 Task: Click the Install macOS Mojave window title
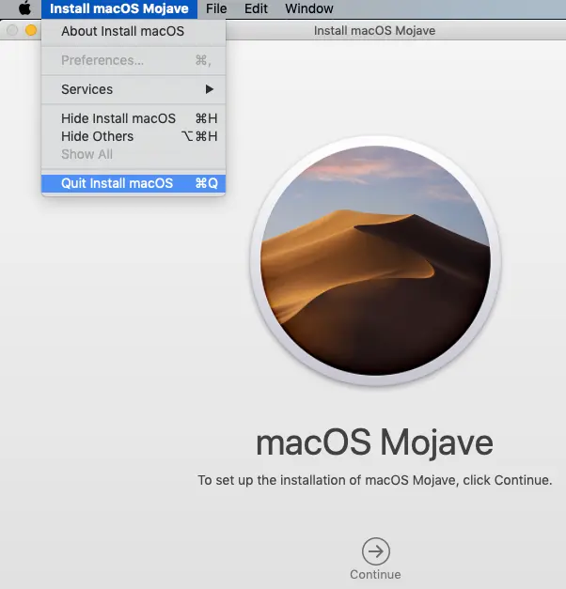(374, 30)
